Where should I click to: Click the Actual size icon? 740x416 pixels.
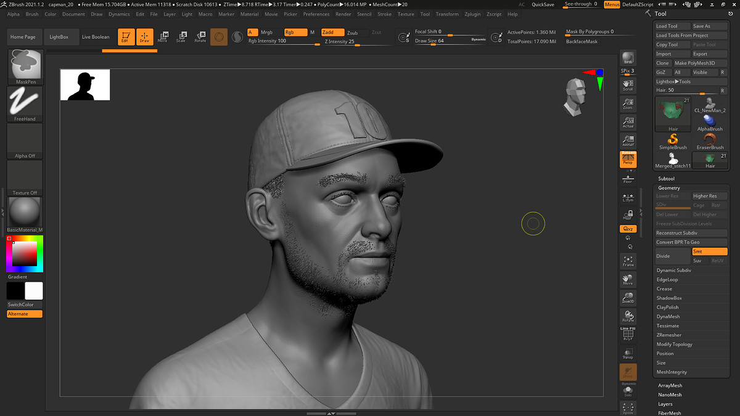628,122
